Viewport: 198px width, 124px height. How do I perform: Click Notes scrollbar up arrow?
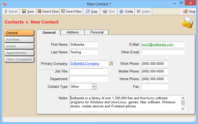click(183, 98)
